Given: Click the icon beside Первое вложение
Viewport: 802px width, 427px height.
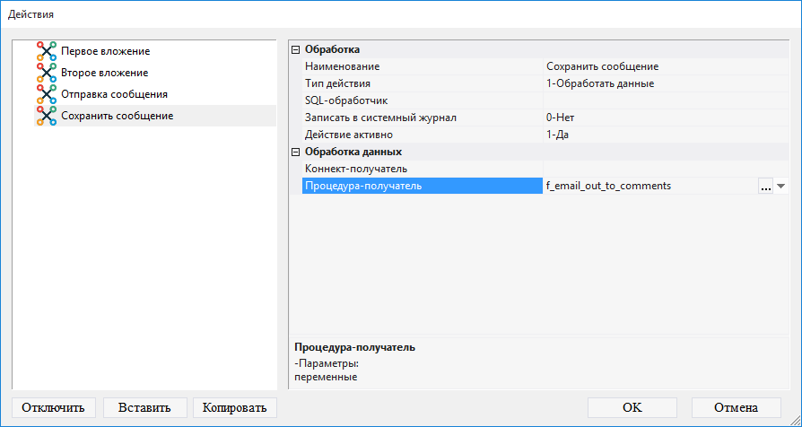Looking at the screenshot, I should click(x=47, y=51).
